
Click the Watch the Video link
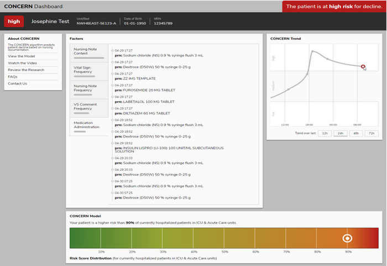coord(22,63)
